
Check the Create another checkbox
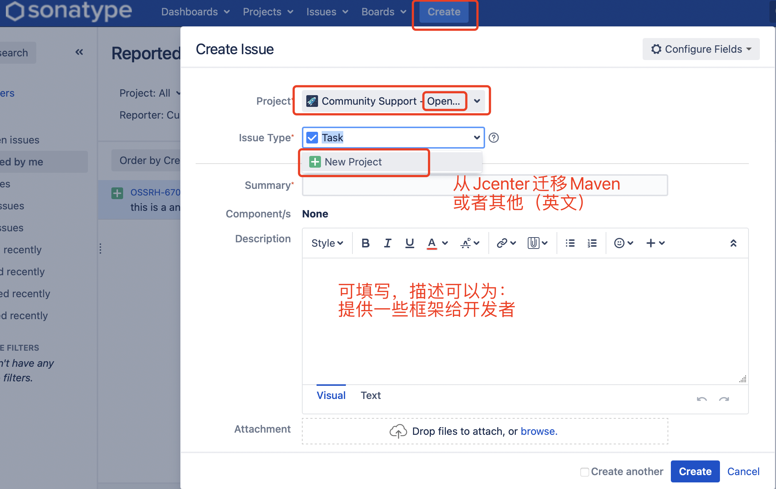pyautogui.click(x=584, y=472)
